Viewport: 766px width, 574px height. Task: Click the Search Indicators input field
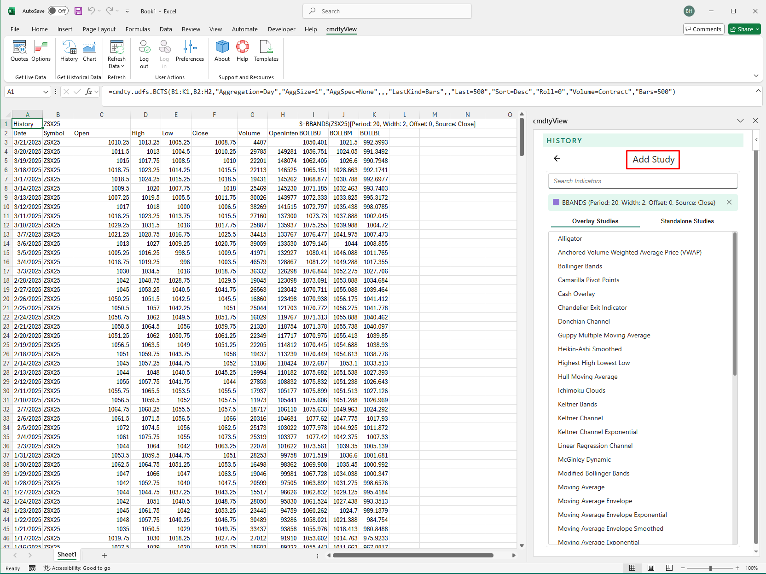click(643, 181)
